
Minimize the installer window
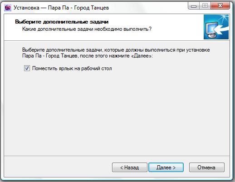click(194, 6)
